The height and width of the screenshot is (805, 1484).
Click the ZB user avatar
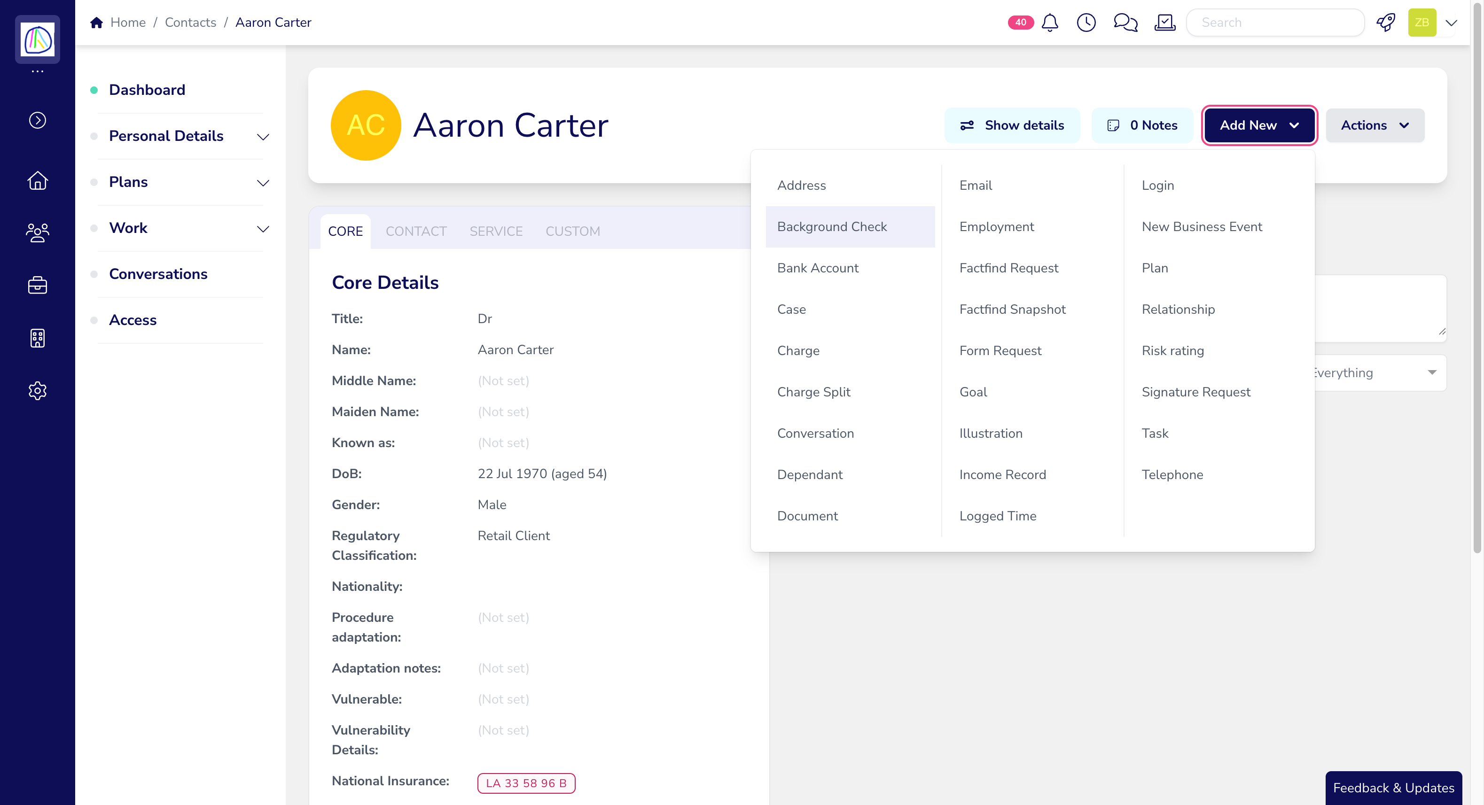(1422, 23)
